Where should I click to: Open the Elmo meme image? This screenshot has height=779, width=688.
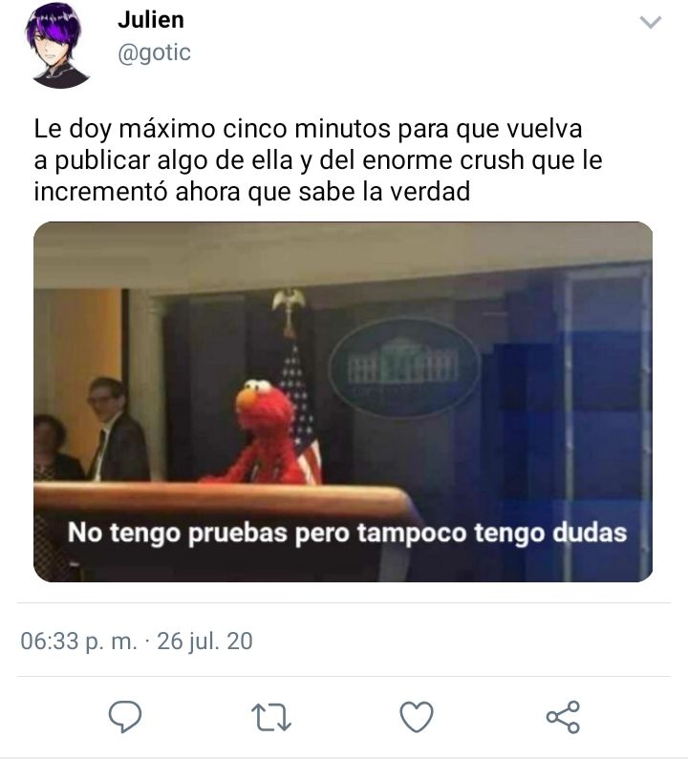(x=343, y=401)
